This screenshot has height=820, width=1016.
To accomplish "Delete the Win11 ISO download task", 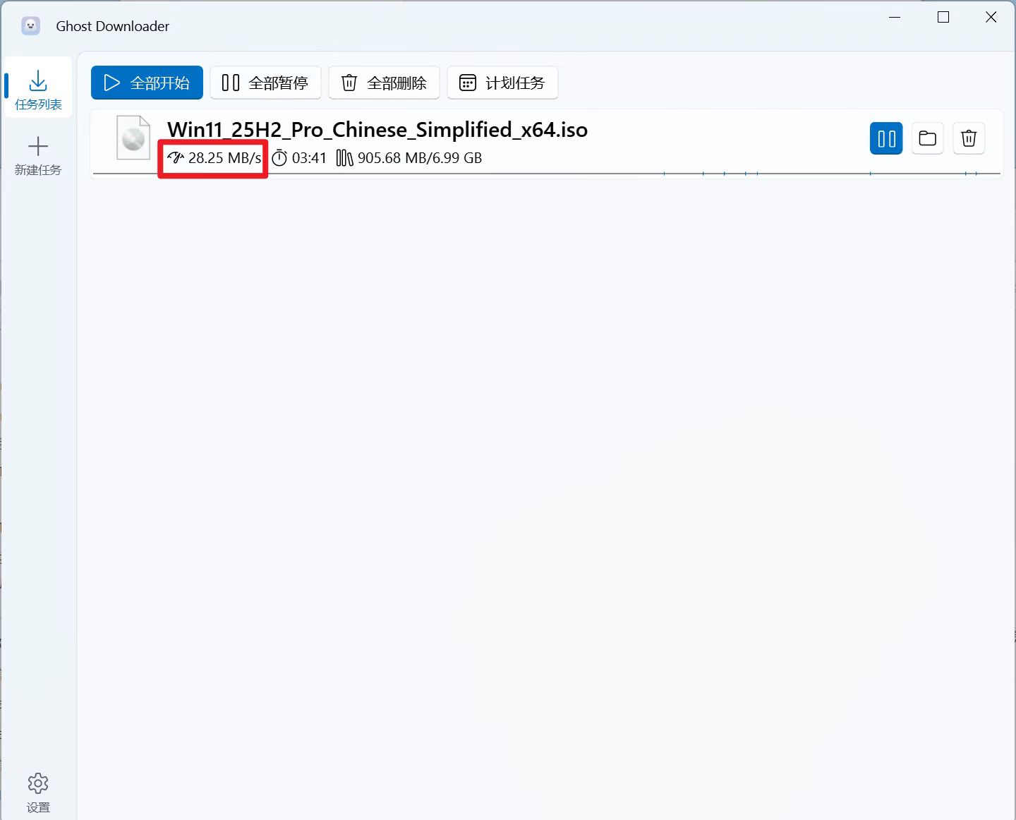I will tap(968, 138).
